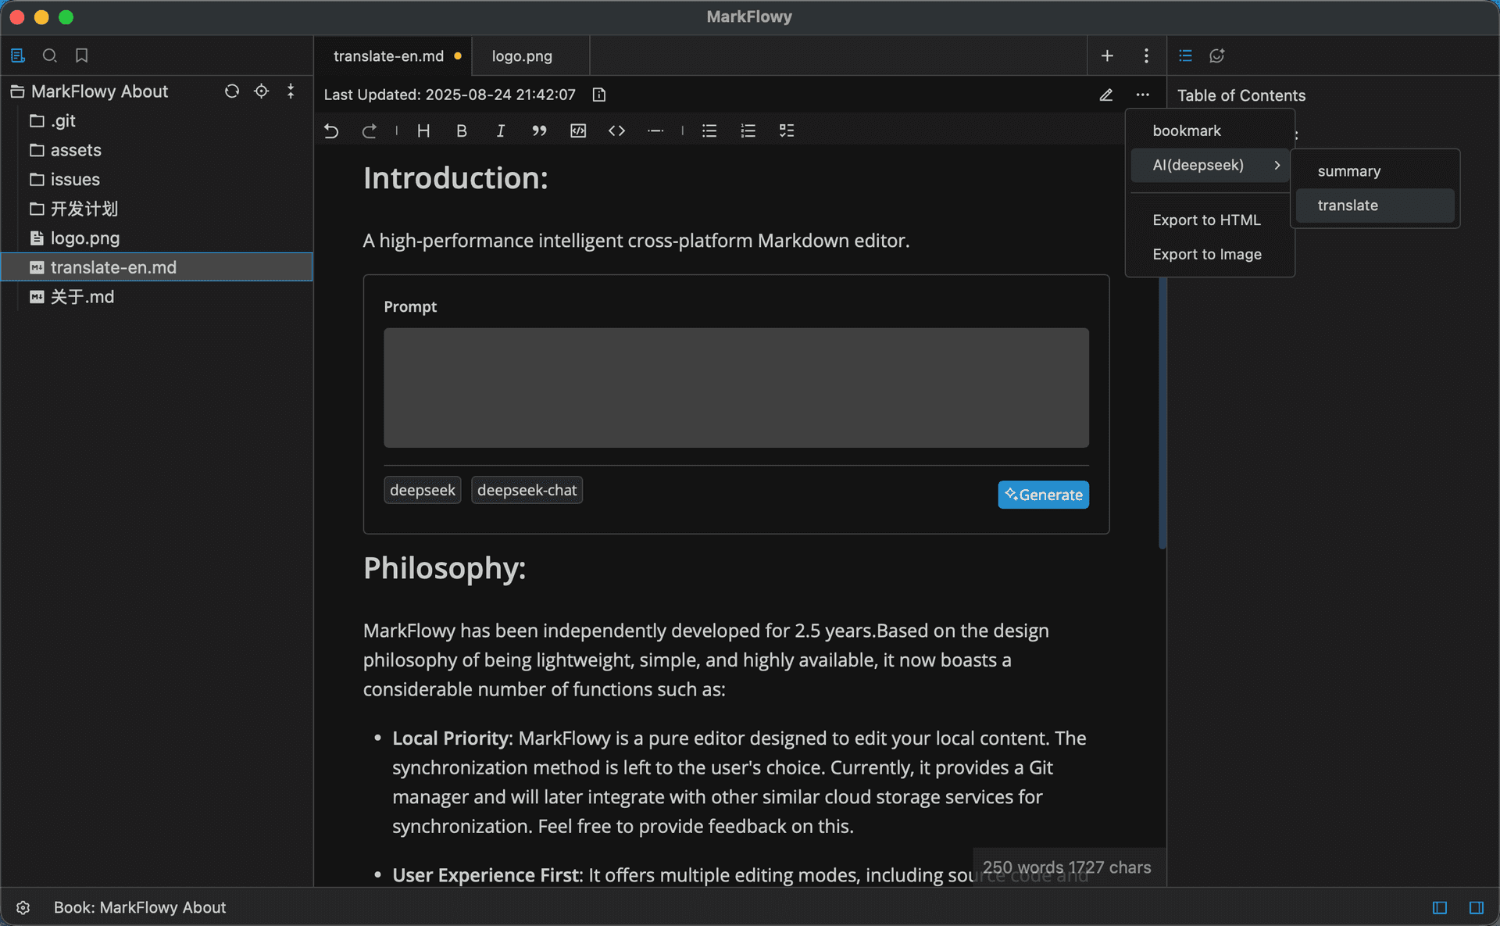This screenshot has height=926, width=1500.
Task: Open search in the left sidebar
Action: (50, 55)
